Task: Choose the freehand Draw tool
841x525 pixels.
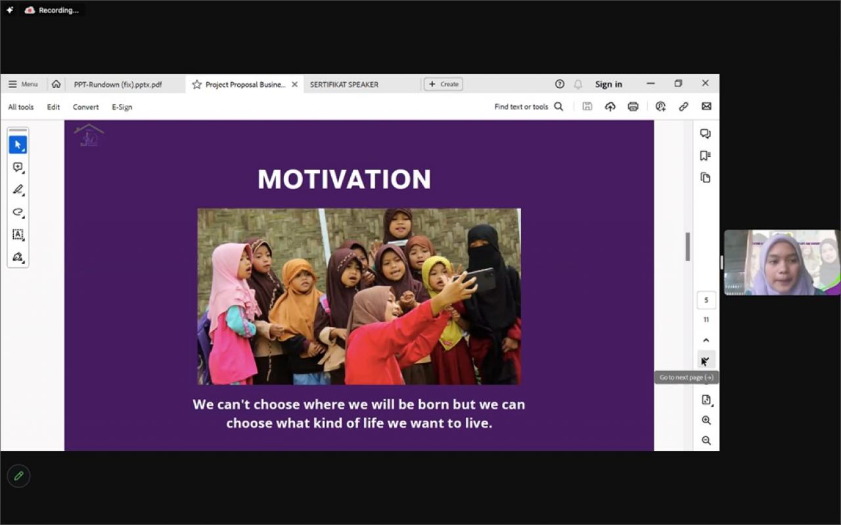Action: (x=18, y=212)
